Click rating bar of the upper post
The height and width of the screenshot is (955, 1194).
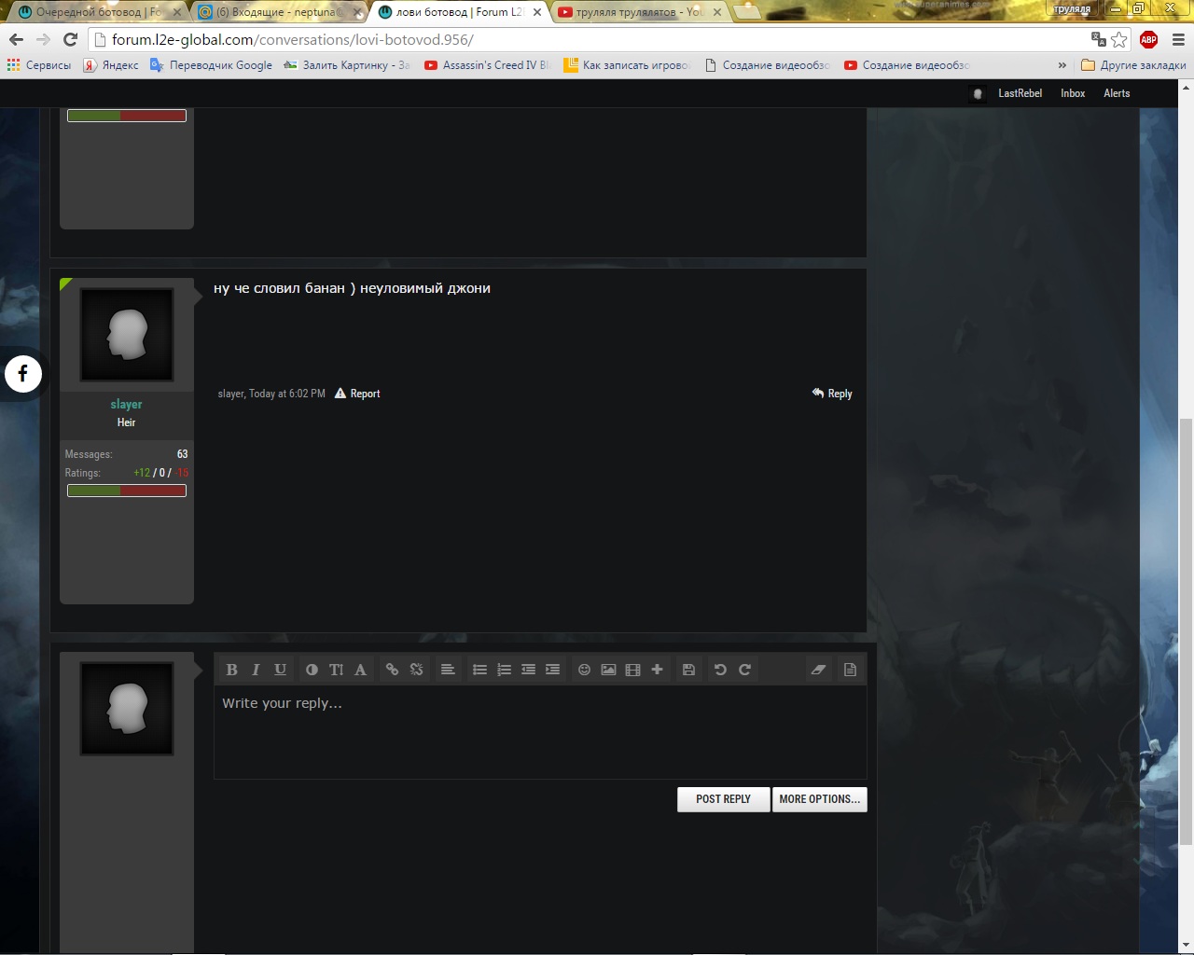(127, 116)
